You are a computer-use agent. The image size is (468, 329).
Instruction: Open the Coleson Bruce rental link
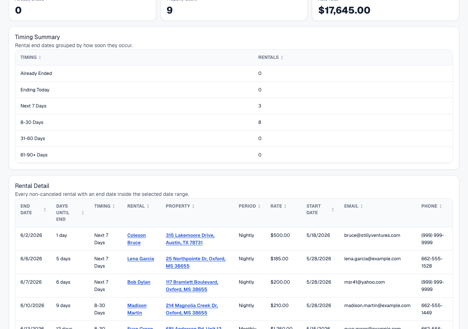pyautogui.click(x=136, y=239)
